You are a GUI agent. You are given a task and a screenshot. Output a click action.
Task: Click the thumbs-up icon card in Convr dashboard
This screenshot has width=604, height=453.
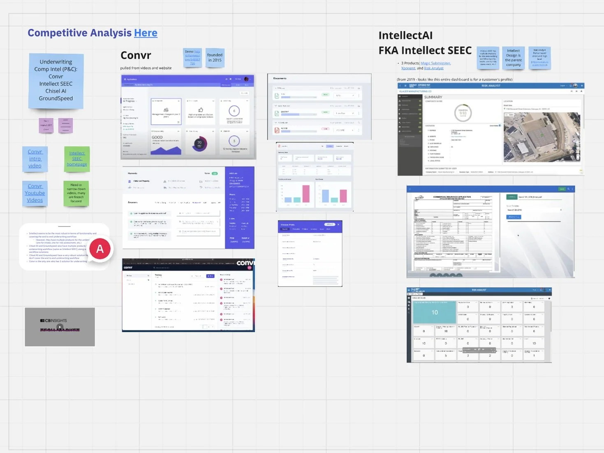tap(201, 111)
